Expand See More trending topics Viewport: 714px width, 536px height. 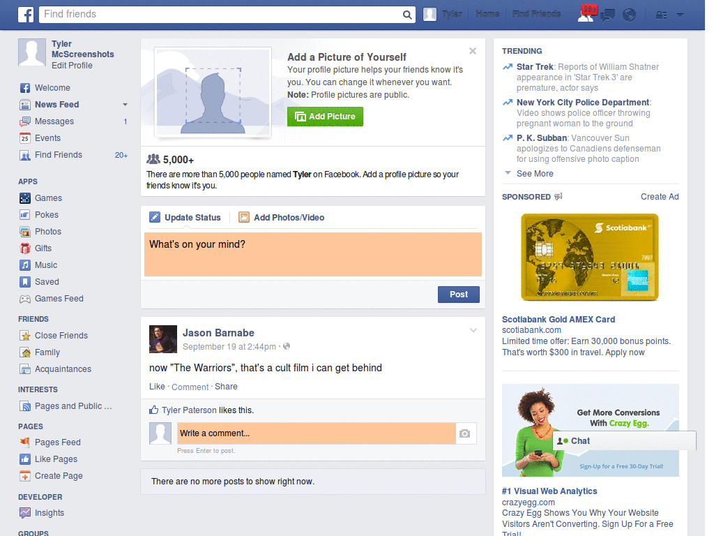click(535, 174)
